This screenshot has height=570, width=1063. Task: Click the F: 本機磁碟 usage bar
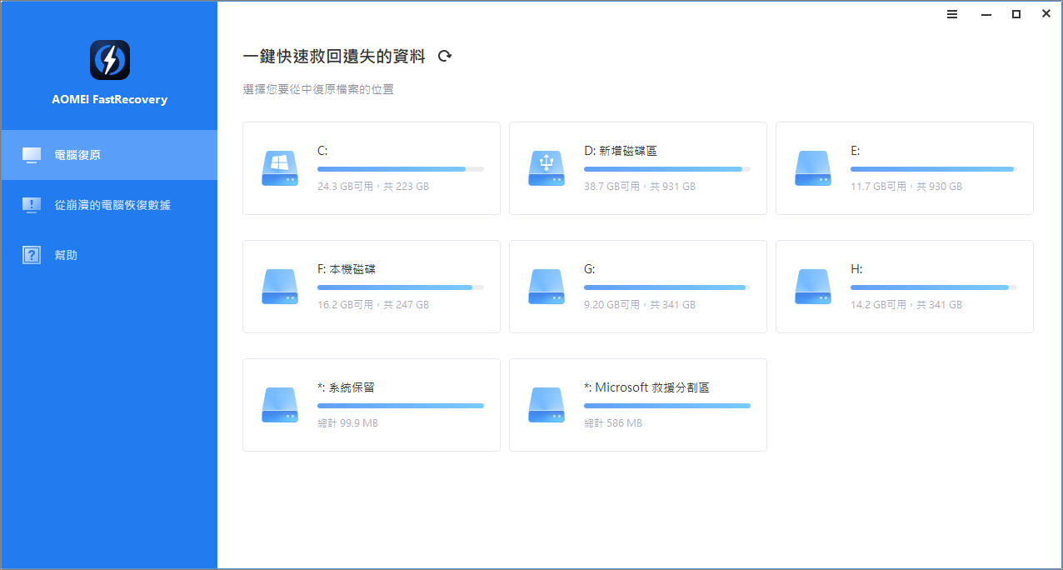pyautogui.click(x=401, y=287)
